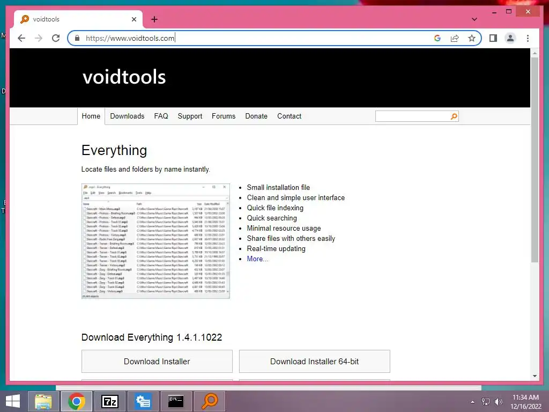Click the page vertical scrollbar thumb
Screen dimensions: 549x412
tap(535, 159)
